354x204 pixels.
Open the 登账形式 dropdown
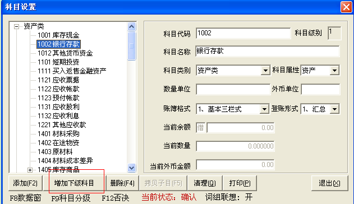pos(334,109)
